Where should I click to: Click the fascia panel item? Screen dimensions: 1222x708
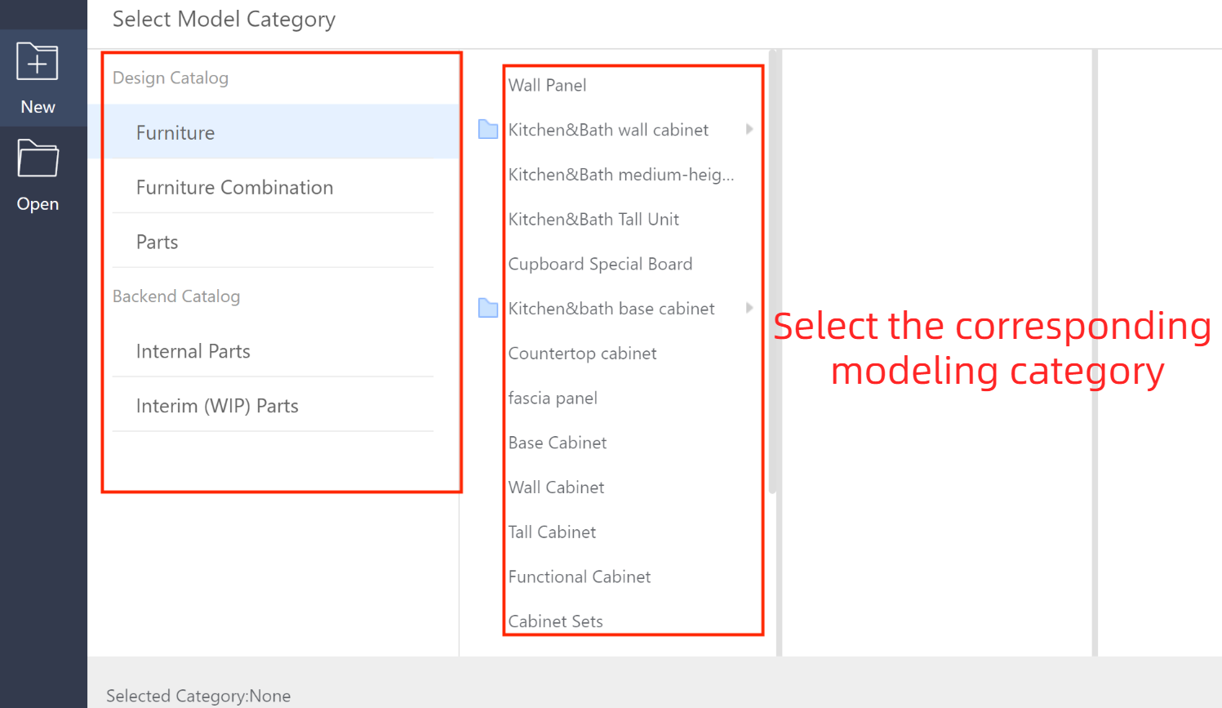[x=553, y=398]
